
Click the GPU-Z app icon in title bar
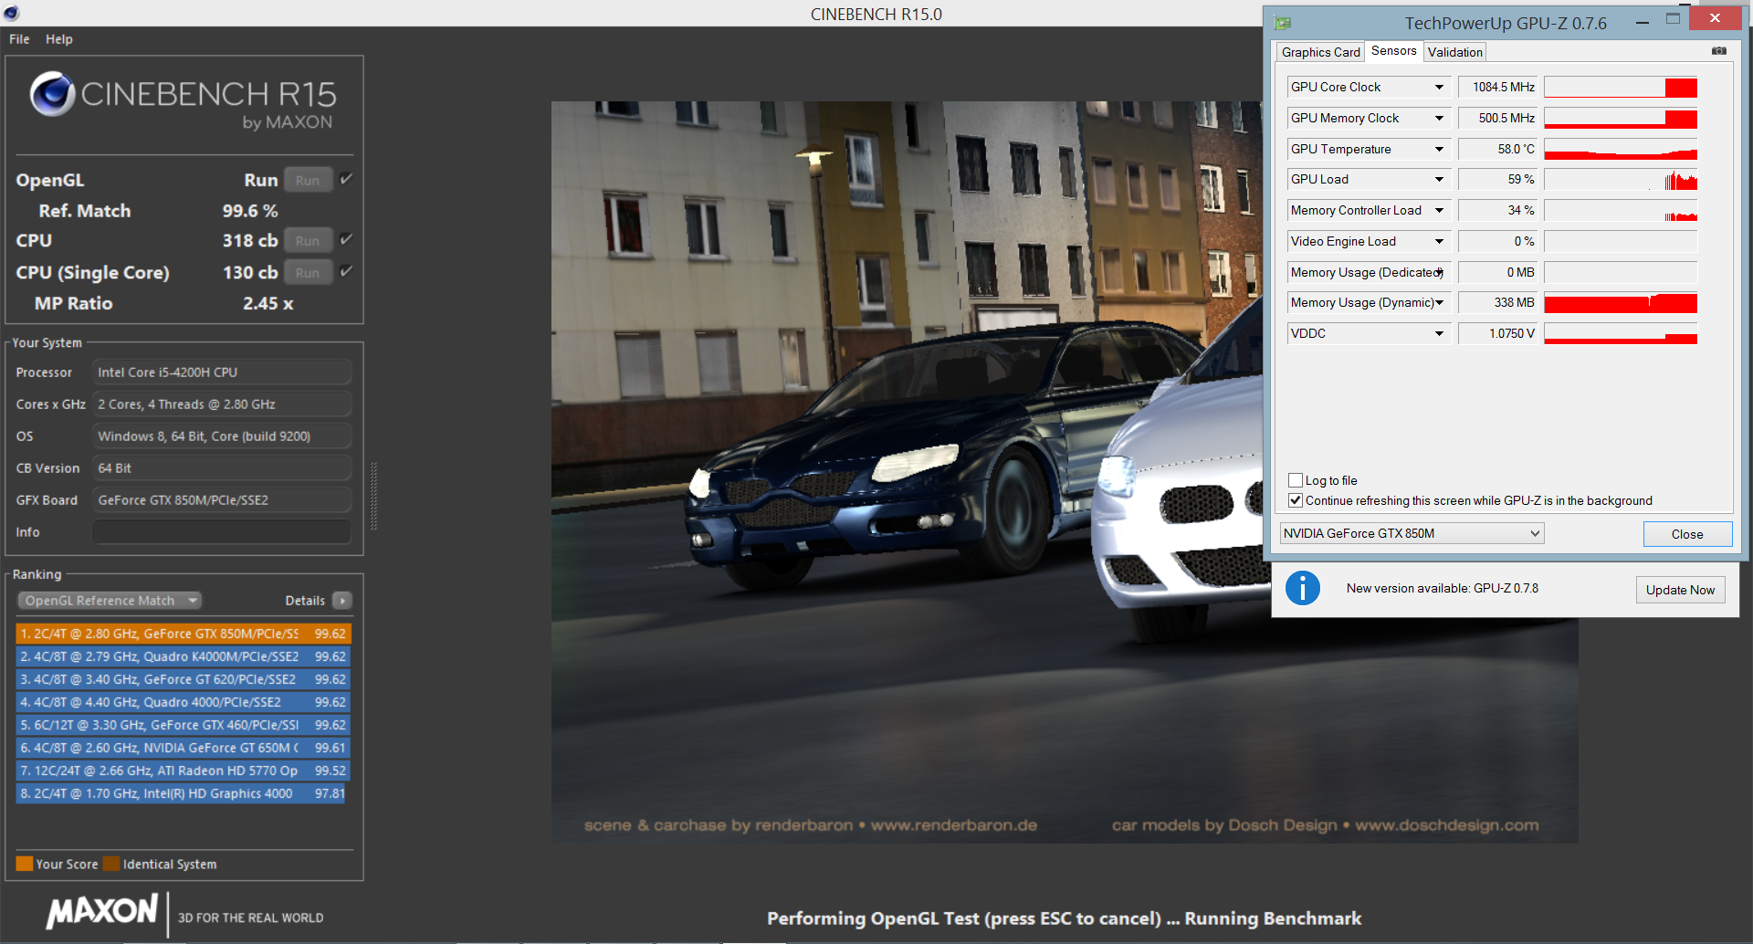(1283, 23)
